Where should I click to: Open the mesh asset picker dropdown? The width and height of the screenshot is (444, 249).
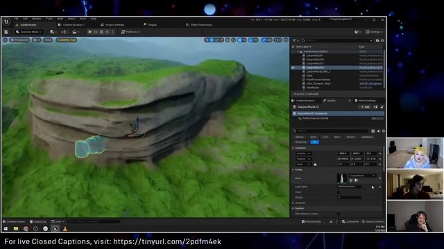pos(362,176)
